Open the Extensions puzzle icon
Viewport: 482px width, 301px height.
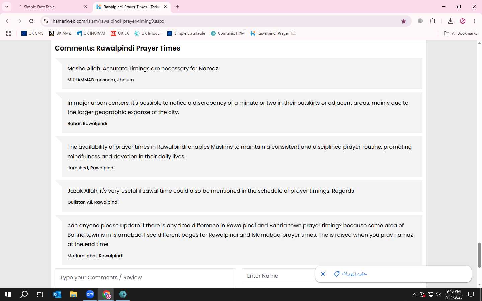433,21
